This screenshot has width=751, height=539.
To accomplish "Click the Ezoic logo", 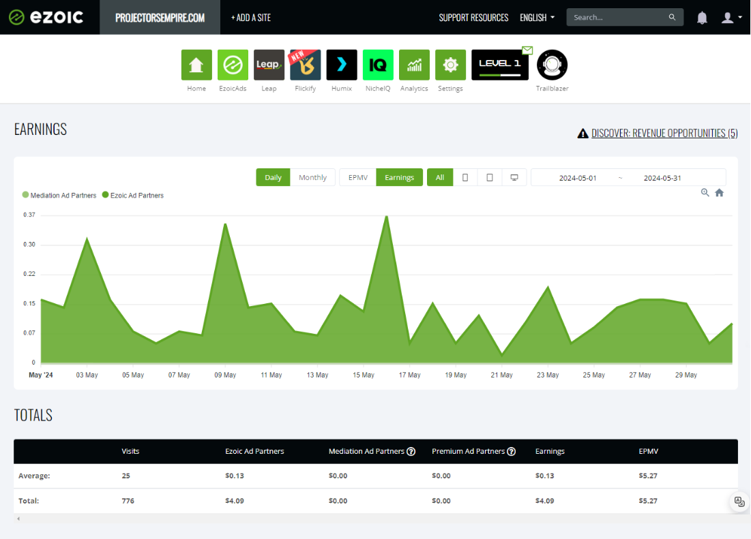I will coord(46,17).
